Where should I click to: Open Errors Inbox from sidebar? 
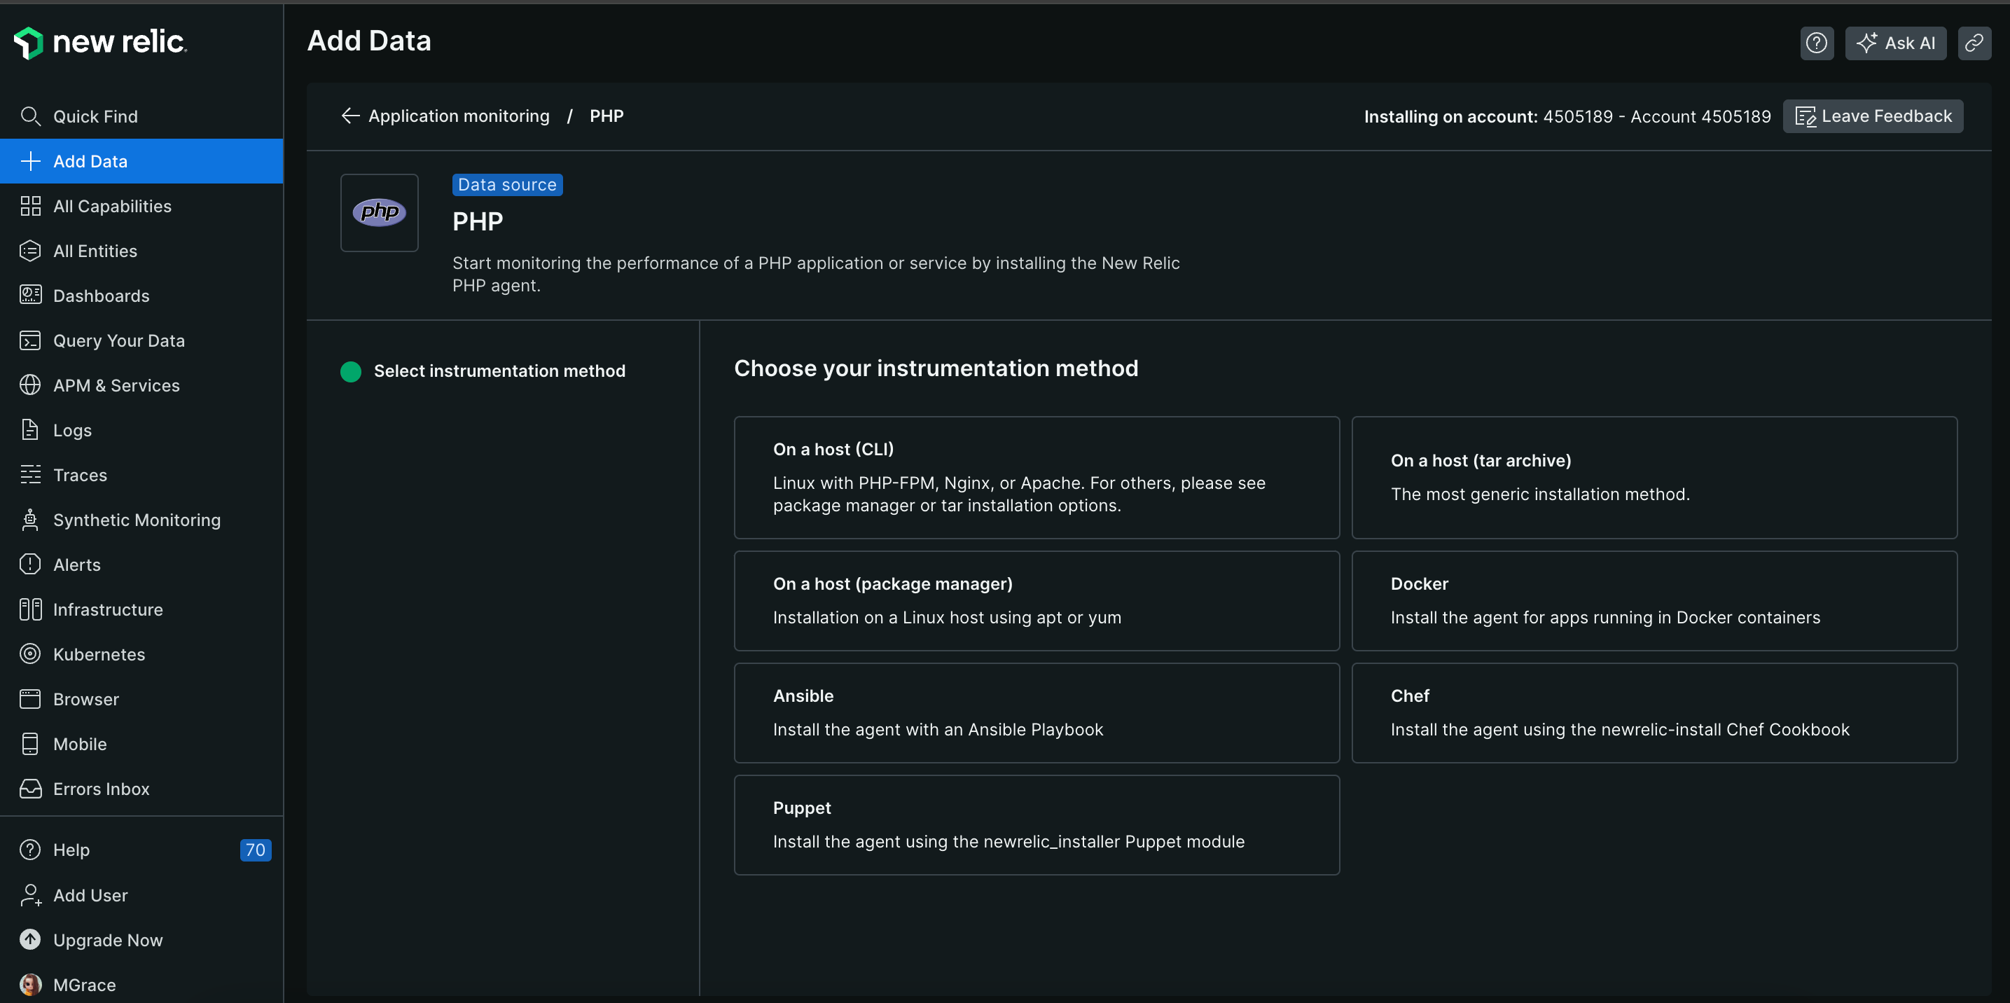[x=141, y=789]
